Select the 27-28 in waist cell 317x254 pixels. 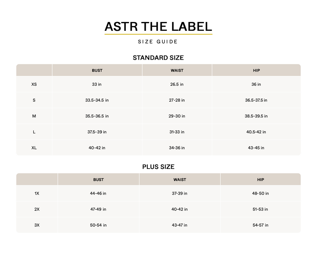(177, 100)
